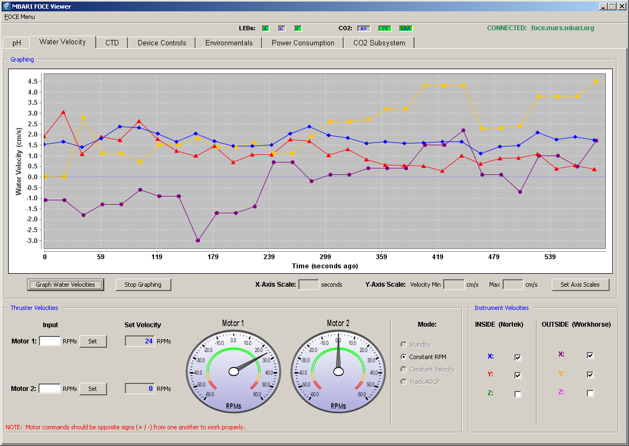This screenshot has height=446, width=629.
Task: Click the Motor 1 RPM gauge
Action: tap(233, 371)
